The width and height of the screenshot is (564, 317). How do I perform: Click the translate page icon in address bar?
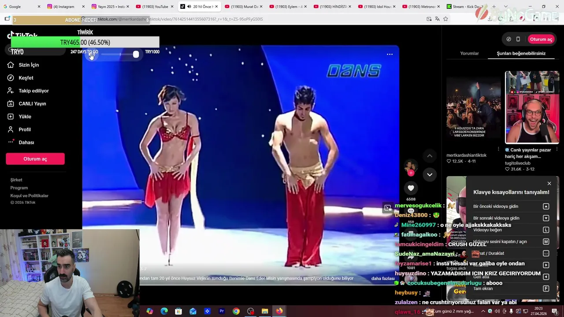pyautogui.click(x=437, y=19)
